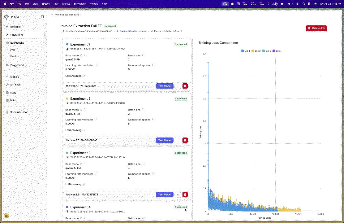Select the ft-qwen2.5-7b-9e0a9be1 model name
This screenshot has width=344, height=223.
pos(81,86)
